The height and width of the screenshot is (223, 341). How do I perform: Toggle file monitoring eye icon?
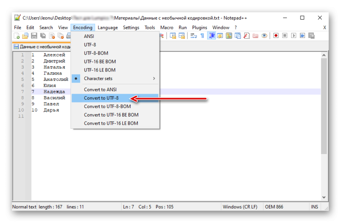tap(264, 36)
